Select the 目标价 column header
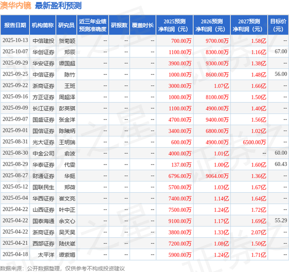 point(278,25)
